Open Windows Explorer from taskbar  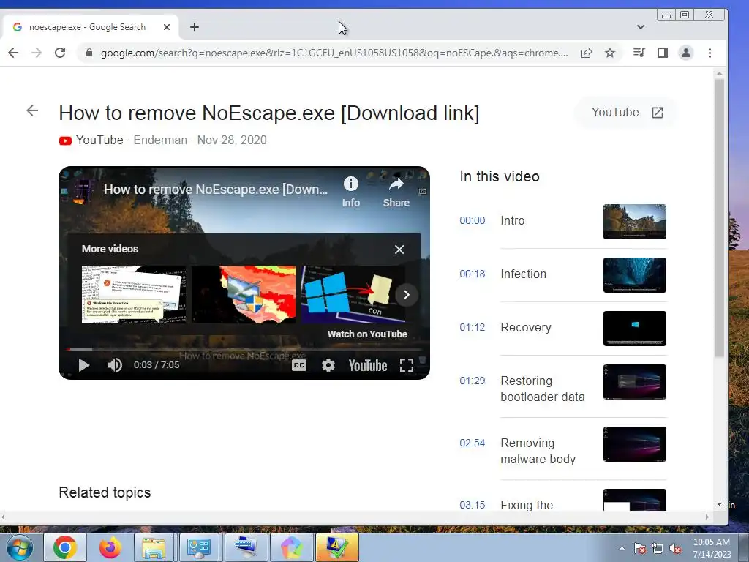tap(154, 547)
